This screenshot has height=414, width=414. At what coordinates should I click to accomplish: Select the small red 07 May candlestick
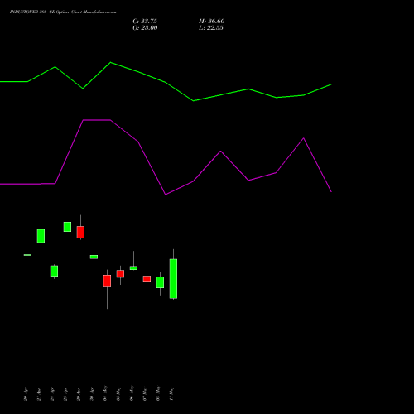tap(147, 279)
